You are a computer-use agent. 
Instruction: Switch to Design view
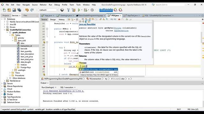tap(53, 20)
